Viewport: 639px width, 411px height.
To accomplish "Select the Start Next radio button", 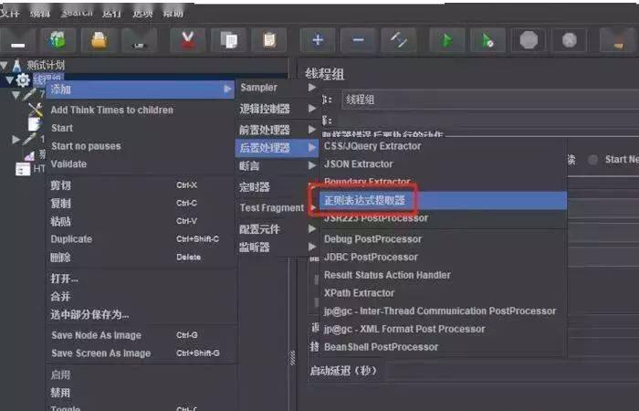I will [x=593, y=160].
